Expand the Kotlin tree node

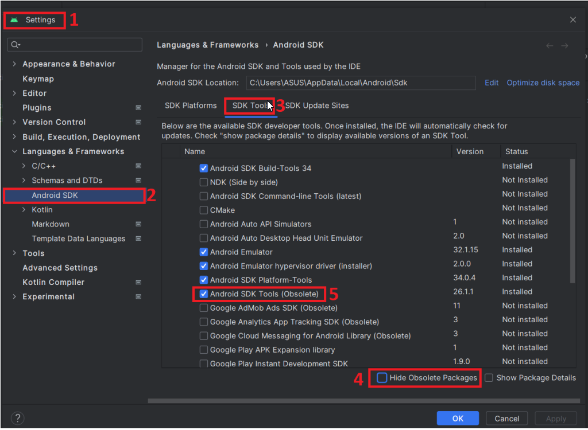click(24, 210)
